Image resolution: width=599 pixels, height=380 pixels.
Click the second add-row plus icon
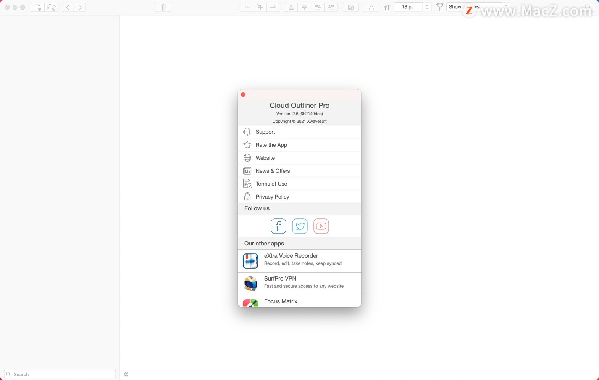[x=260, y=7]
